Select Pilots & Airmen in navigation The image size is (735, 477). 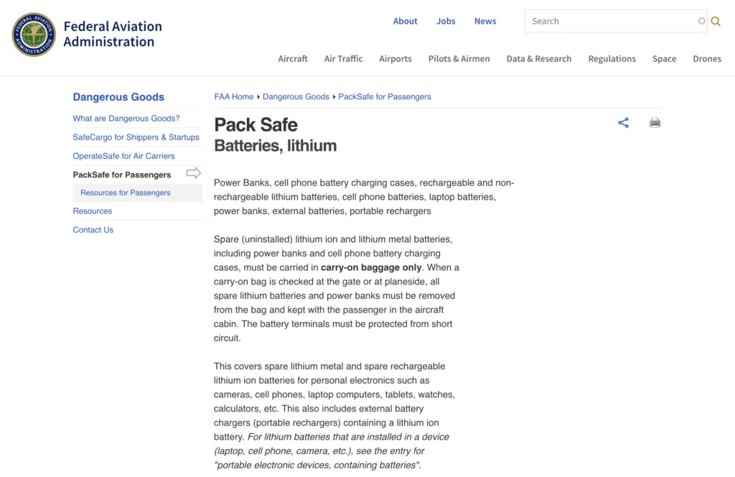(459, 59)
